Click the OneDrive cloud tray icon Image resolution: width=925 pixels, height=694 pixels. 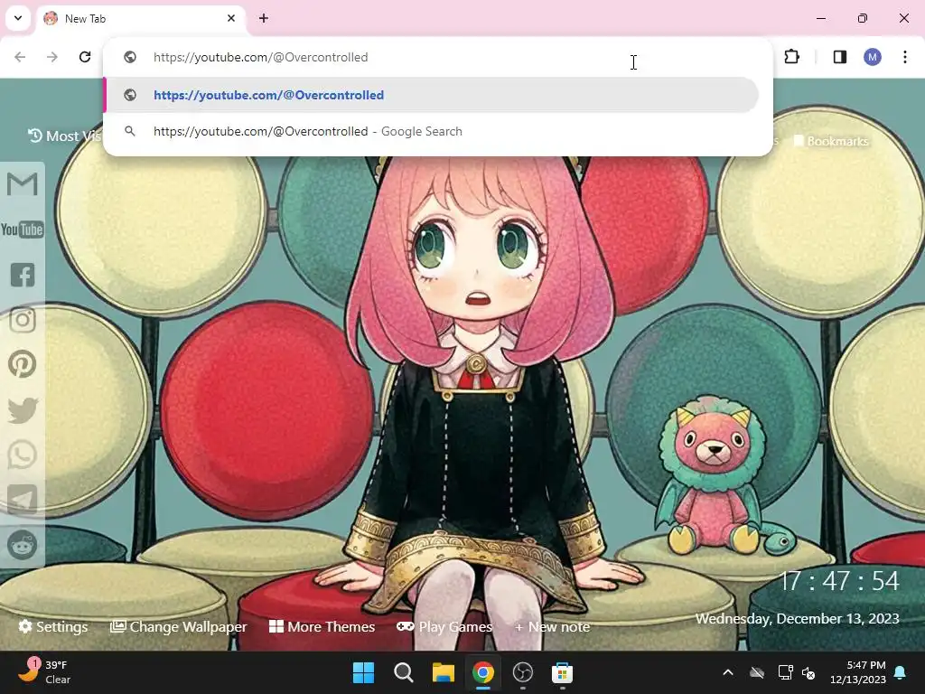(x=757, y=672)
